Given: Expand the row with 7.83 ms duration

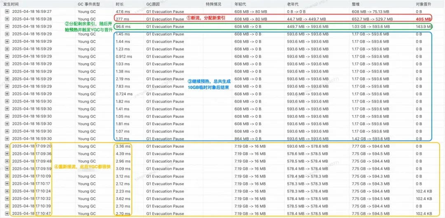Looking at the screenshot, I should click(7, 87).
